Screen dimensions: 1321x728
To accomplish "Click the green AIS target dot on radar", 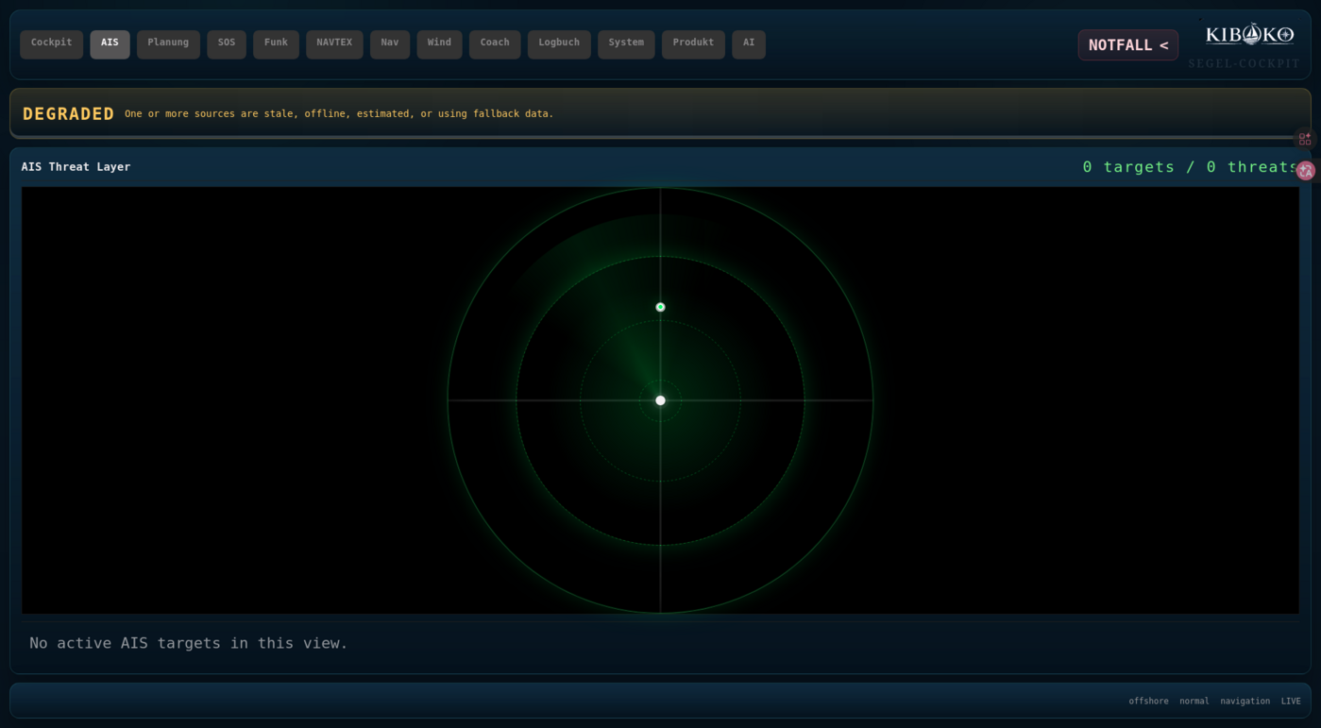I will tap(660, 307).
